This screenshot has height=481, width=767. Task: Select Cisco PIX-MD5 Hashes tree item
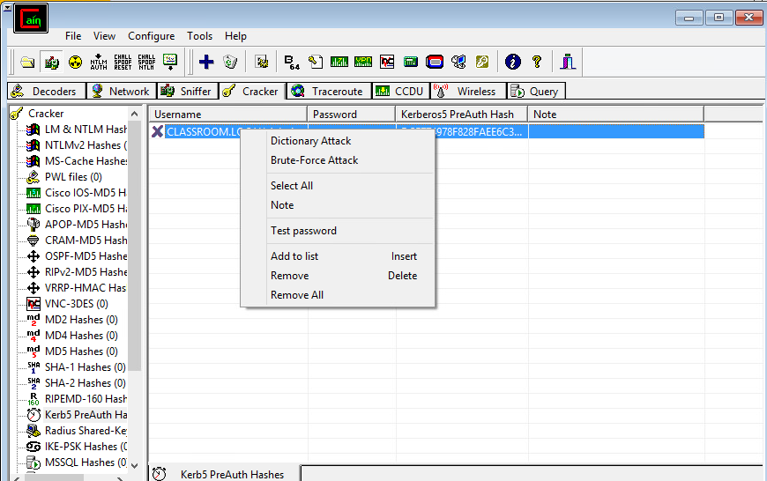point(86,209)
